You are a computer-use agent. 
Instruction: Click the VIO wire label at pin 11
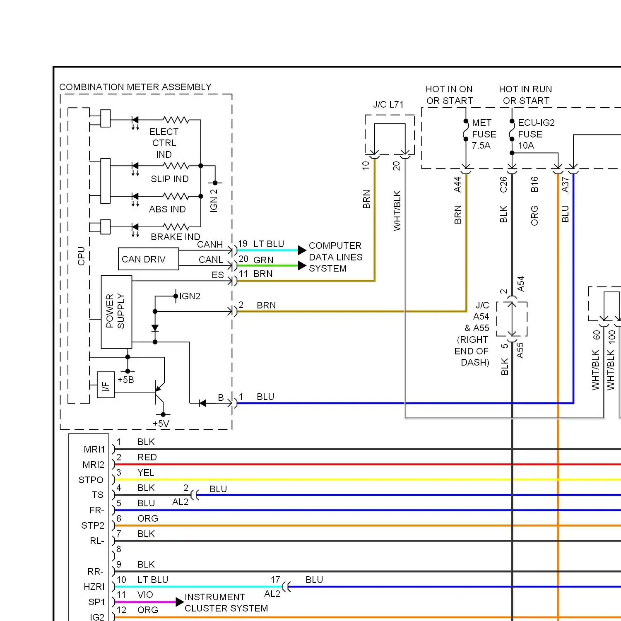click(145, 595)
